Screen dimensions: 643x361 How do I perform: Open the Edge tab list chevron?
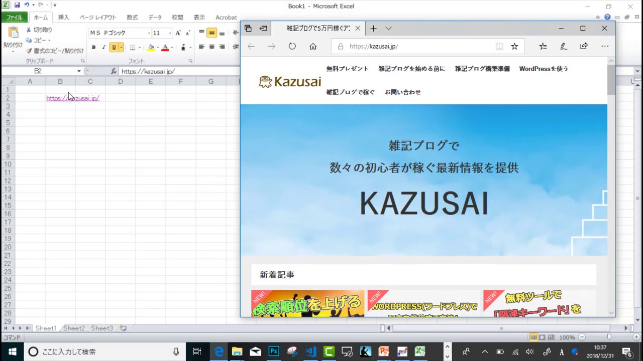point(388,29)
